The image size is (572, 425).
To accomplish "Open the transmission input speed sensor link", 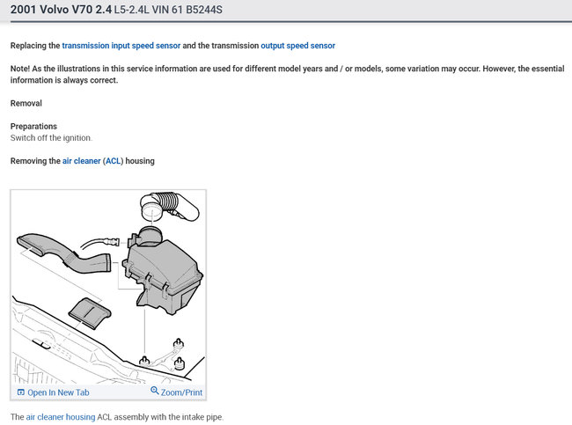I will [x=121, y=46].
